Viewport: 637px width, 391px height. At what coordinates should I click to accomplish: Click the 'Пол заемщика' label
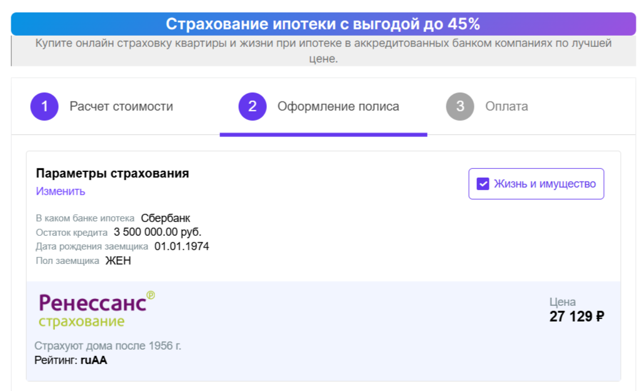point(68,261)
